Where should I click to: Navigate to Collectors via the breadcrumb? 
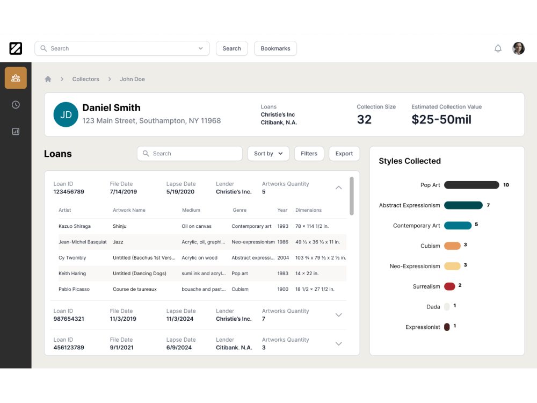85,79
